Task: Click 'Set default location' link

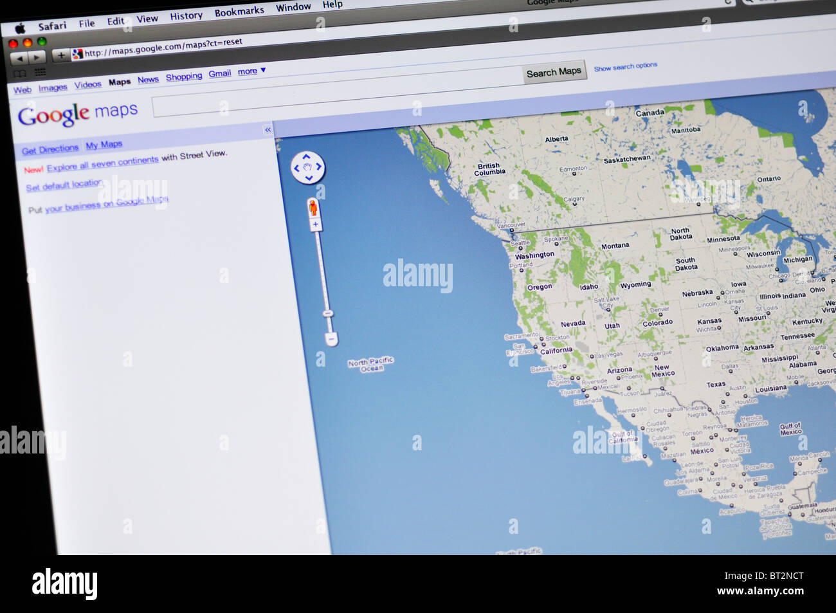Action: pos(64,185)
